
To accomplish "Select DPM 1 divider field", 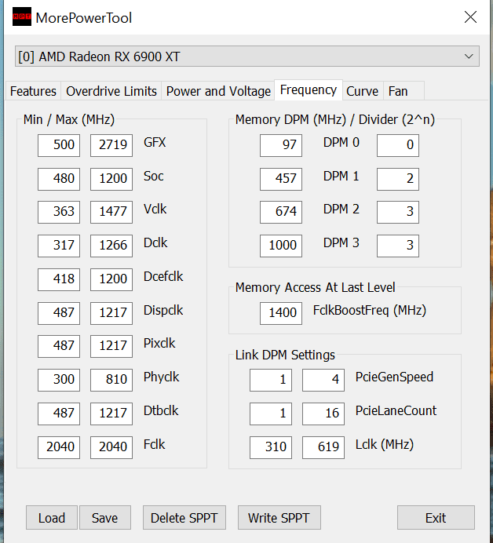I will (398, 179).
